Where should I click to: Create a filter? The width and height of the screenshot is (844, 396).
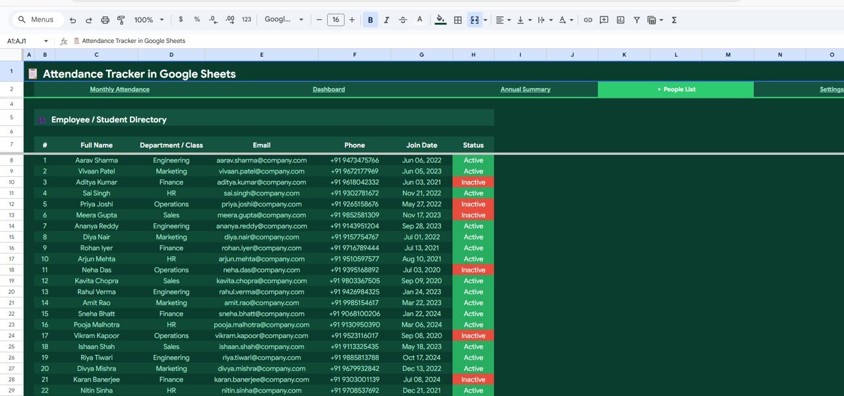point(636,20)
